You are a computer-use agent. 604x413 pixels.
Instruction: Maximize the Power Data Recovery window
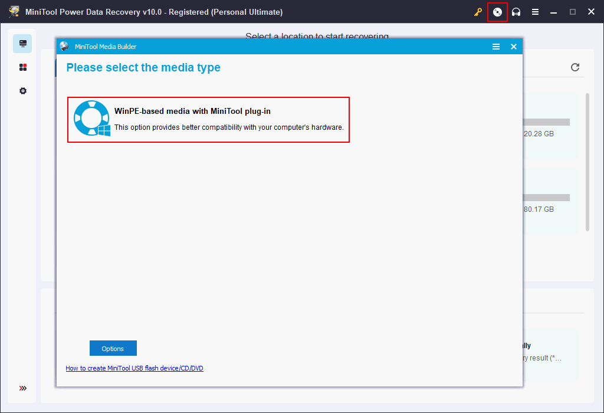coord(573,12)
